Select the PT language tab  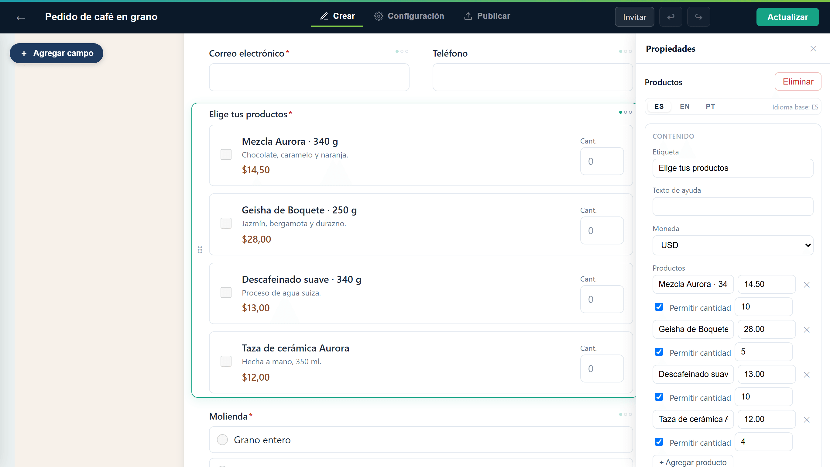[710, 106]
